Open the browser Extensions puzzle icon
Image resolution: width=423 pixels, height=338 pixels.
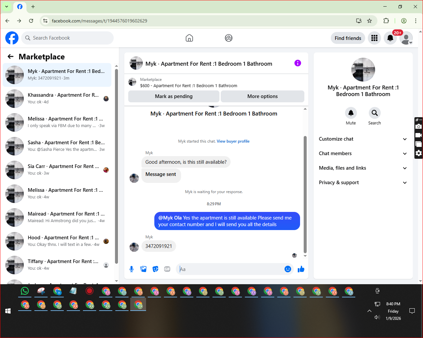click(x=386, y=21)
